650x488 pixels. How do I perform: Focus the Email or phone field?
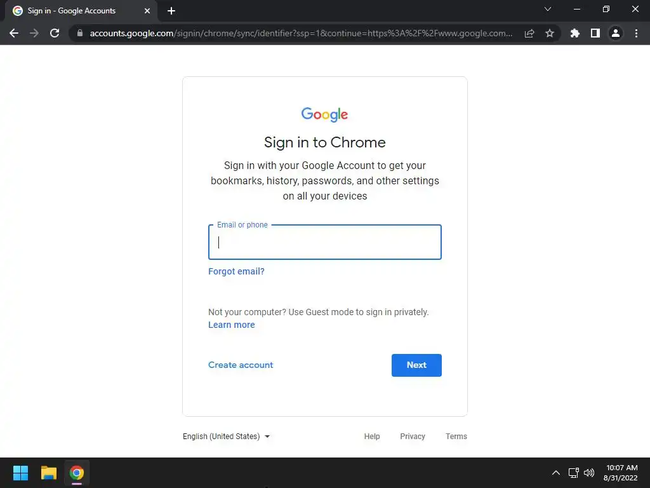[324, 242]
